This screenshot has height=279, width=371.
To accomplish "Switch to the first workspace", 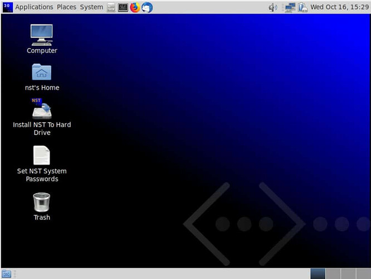I will (318, 273).
